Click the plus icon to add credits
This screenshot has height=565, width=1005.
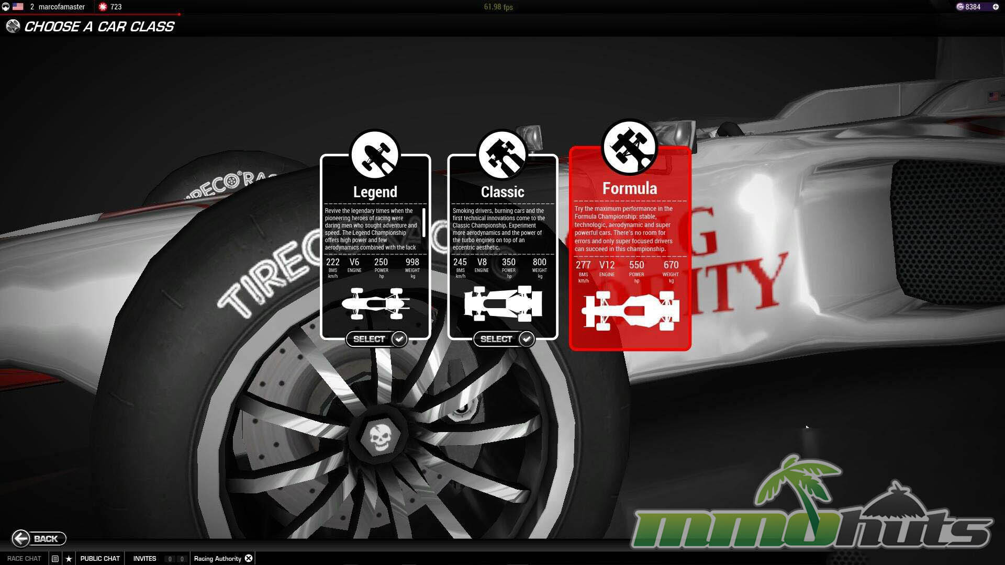[x=995, y=7]
